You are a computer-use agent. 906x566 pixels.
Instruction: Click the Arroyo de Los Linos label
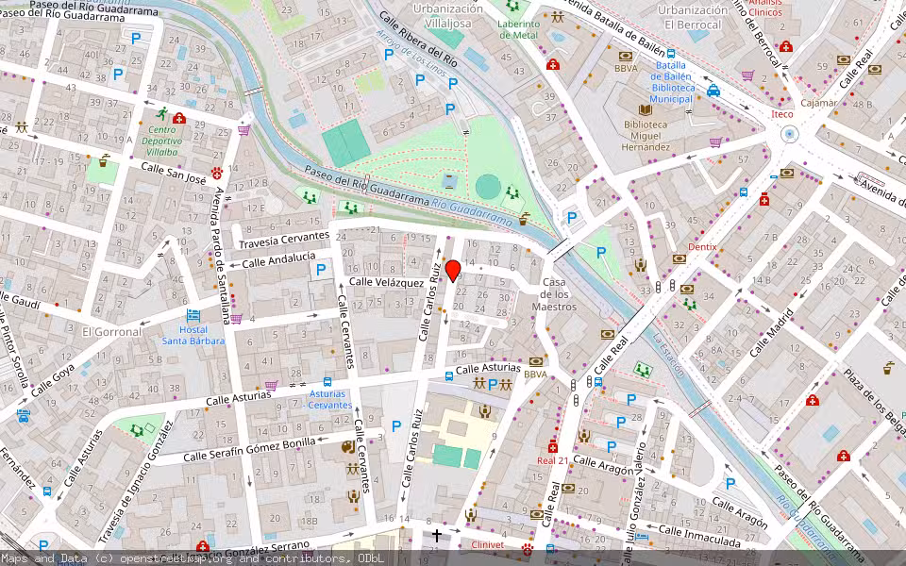(411, 54)
